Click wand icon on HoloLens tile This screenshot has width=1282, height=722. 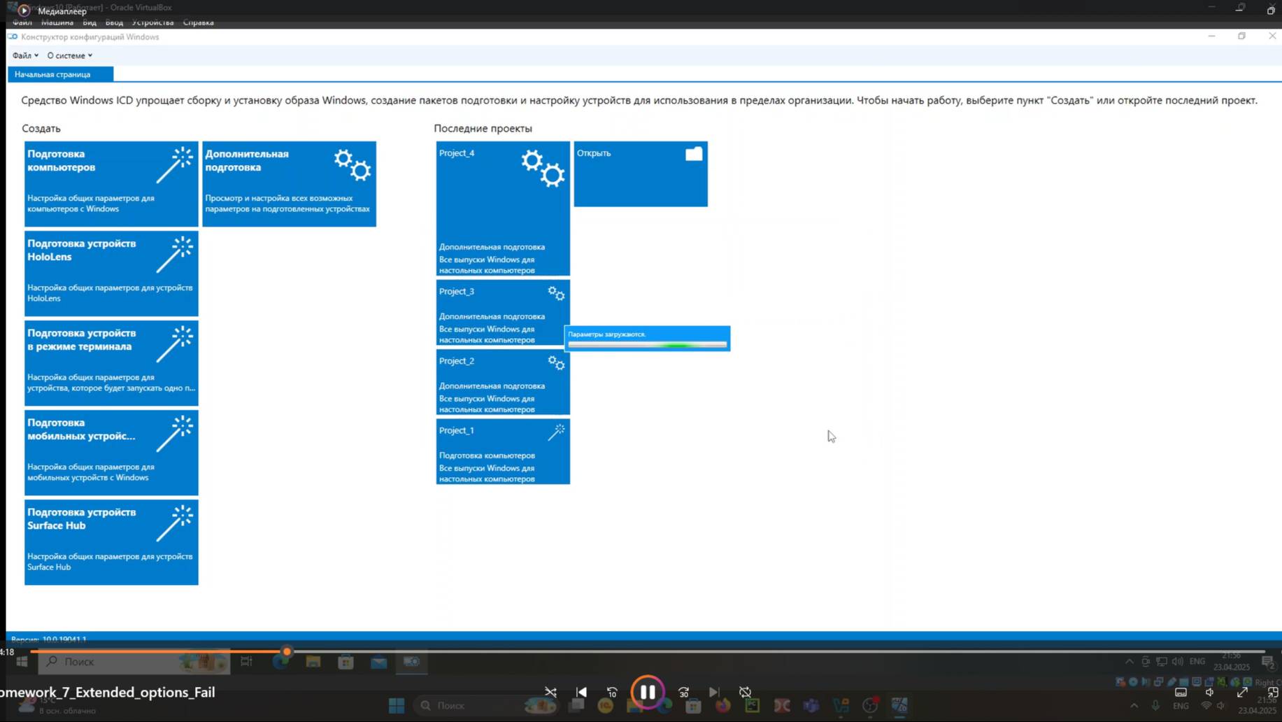(175, 255)
